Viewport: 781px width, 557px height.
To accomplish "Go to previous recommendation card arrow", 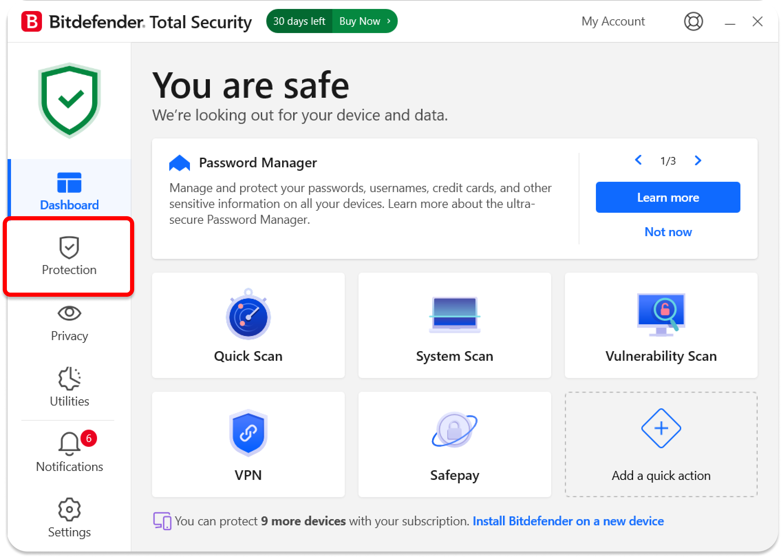I will 638,160.
